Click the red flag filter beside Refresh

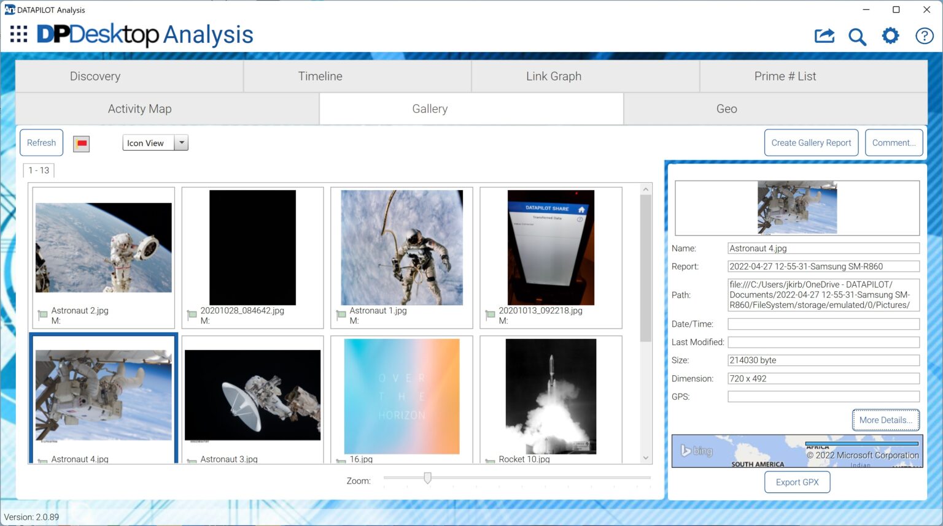(x=81, y=143)
